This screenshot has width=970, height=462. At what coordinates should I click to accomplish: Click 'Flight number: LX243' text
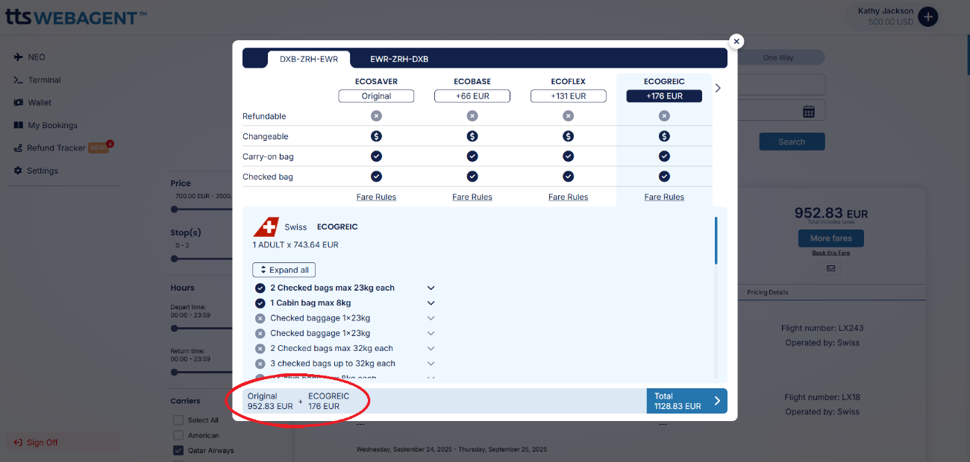point(822,328)
